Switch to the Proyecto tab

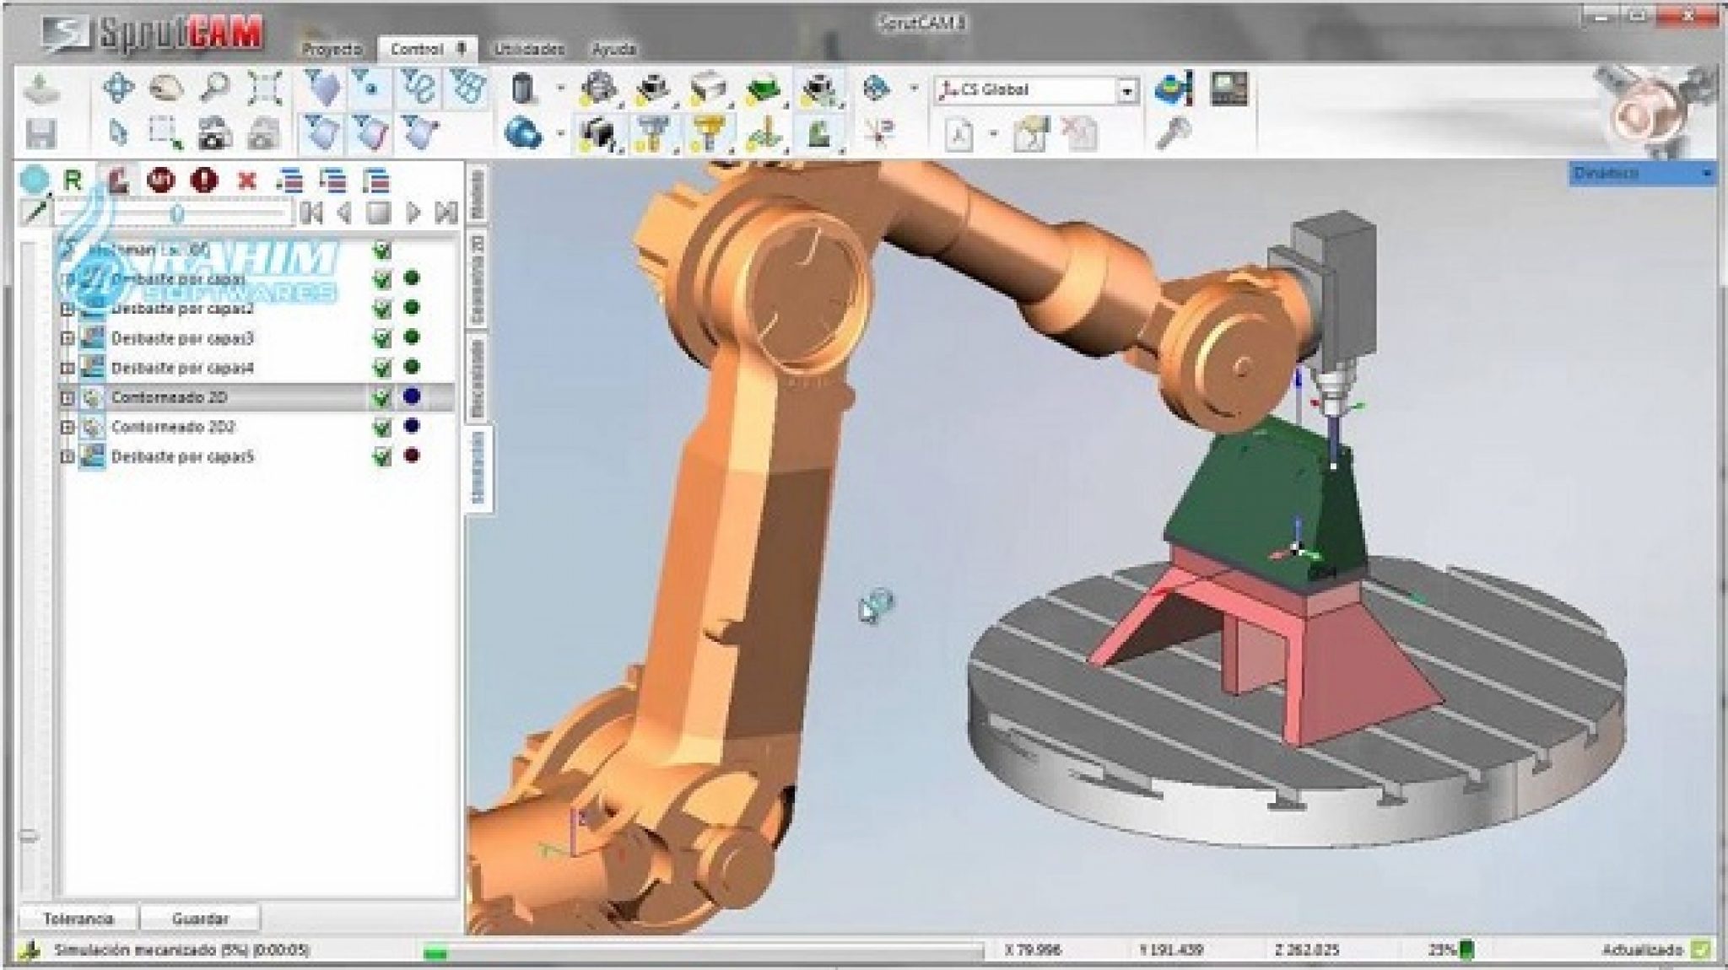pos(332,49)
